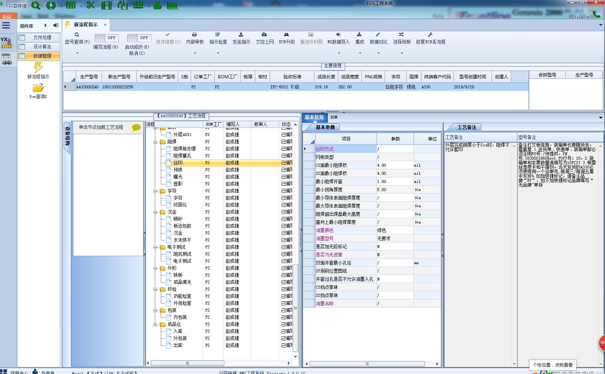Viewport: 605px width, 374px height.
Task: Click the green scissors icon
Action: point(91,6)
